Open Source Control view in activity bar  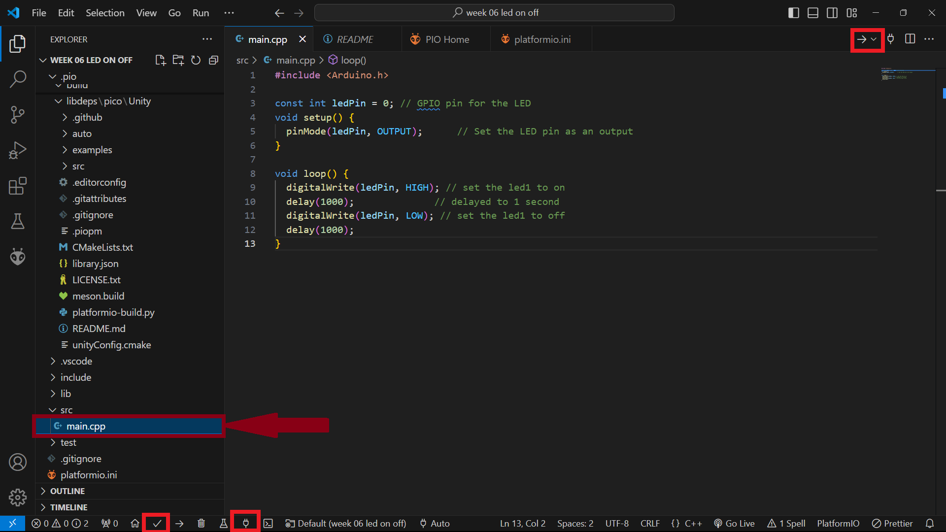pos(18,114)
